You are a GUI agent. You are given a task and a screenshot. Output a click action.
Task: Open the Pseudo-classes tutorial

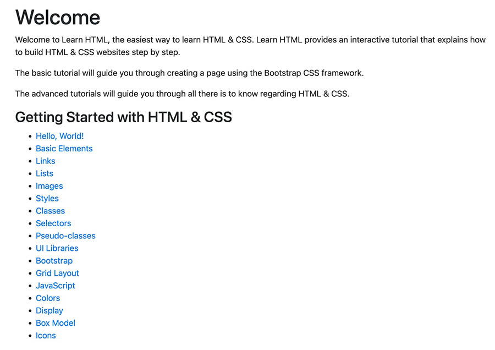(x=65, y=236)
